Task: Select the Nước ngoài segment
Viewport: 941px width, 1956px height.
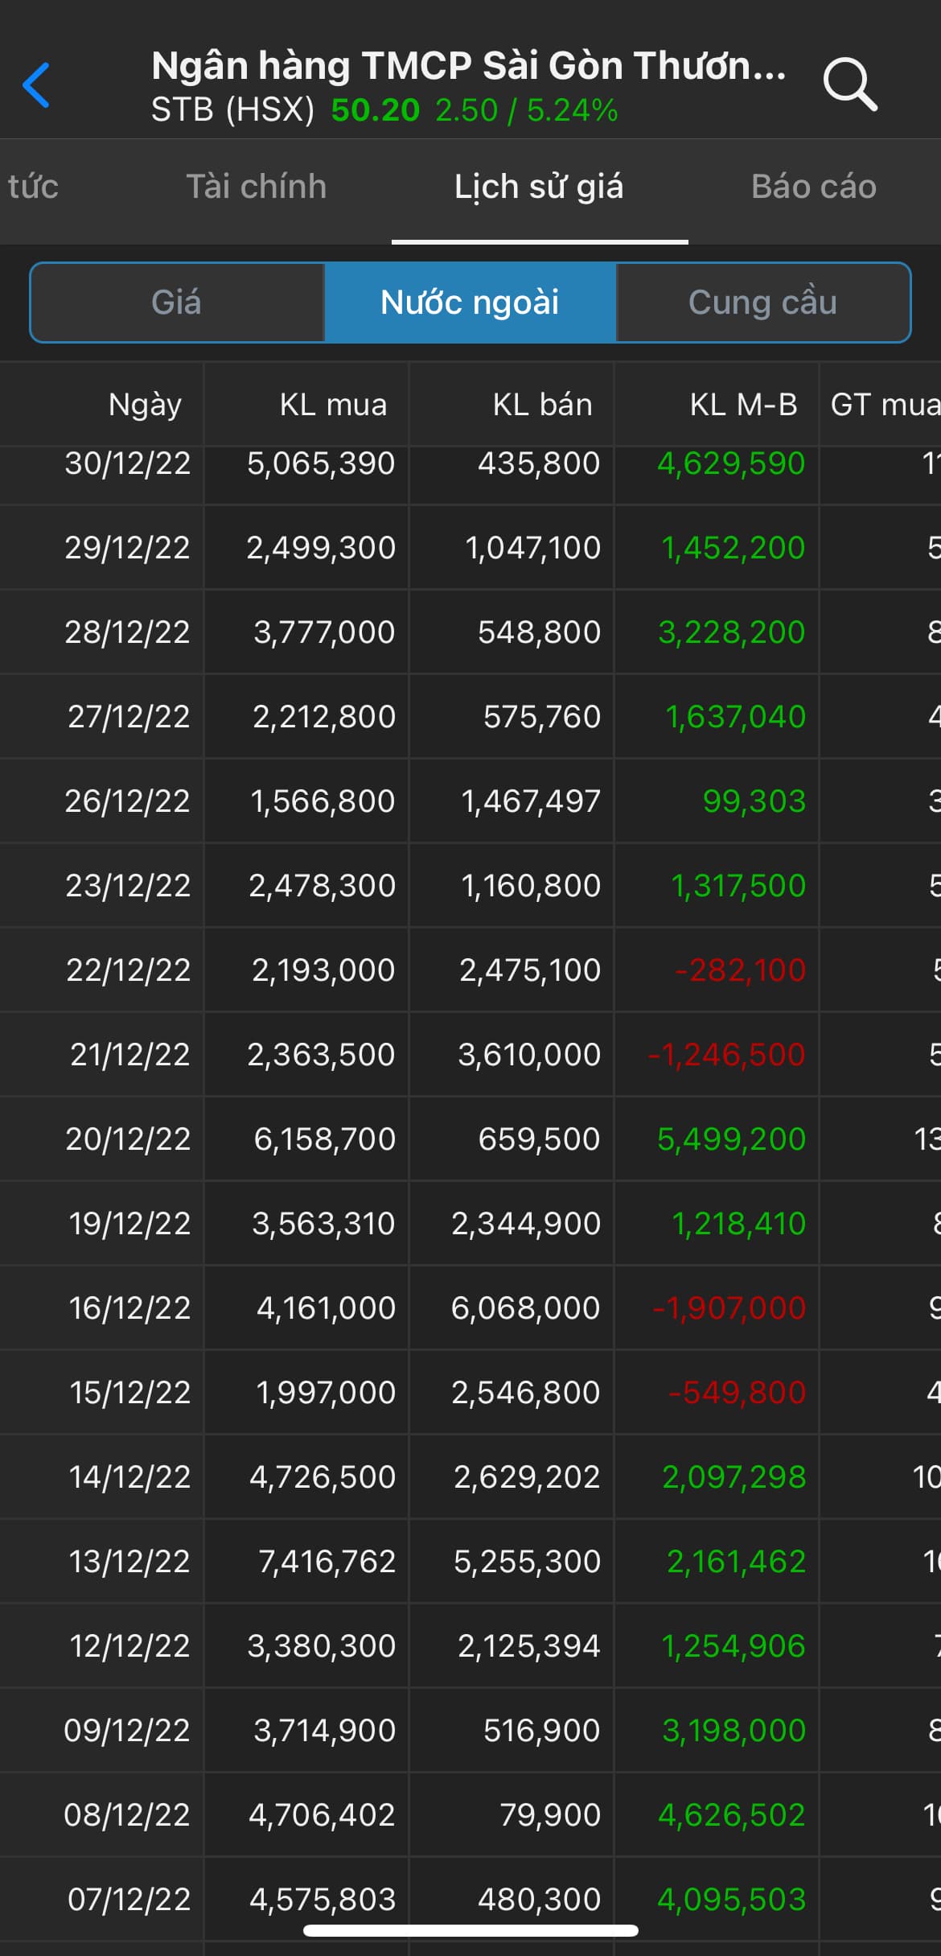Action: point(470,303)
